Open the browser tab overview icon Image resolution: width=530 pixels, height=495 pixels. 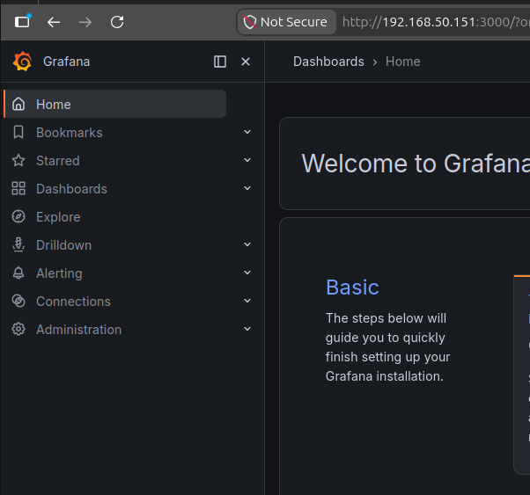(x=23, y=22)
